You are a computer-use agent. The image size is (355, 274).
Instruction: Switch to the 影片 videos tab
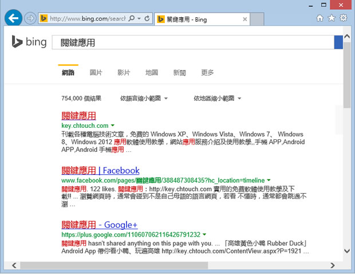pyautogui.click(x=124, y=73)
